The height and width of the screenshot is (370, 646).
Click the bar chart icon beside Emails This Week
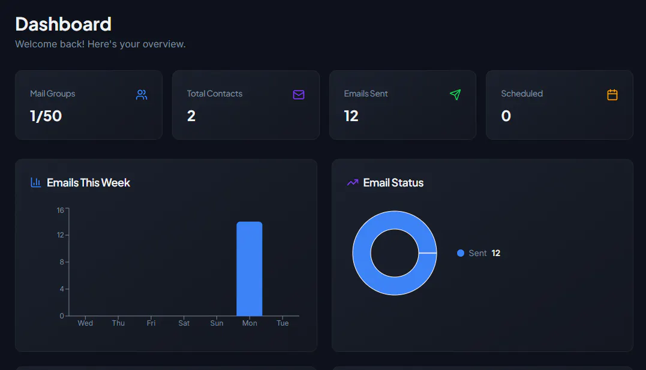(36, 182)
